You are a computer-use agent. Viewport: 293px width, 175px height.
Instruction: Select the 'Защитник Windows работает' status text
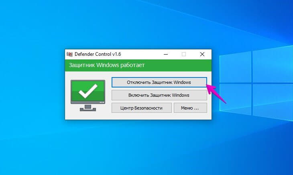[107, 65]
